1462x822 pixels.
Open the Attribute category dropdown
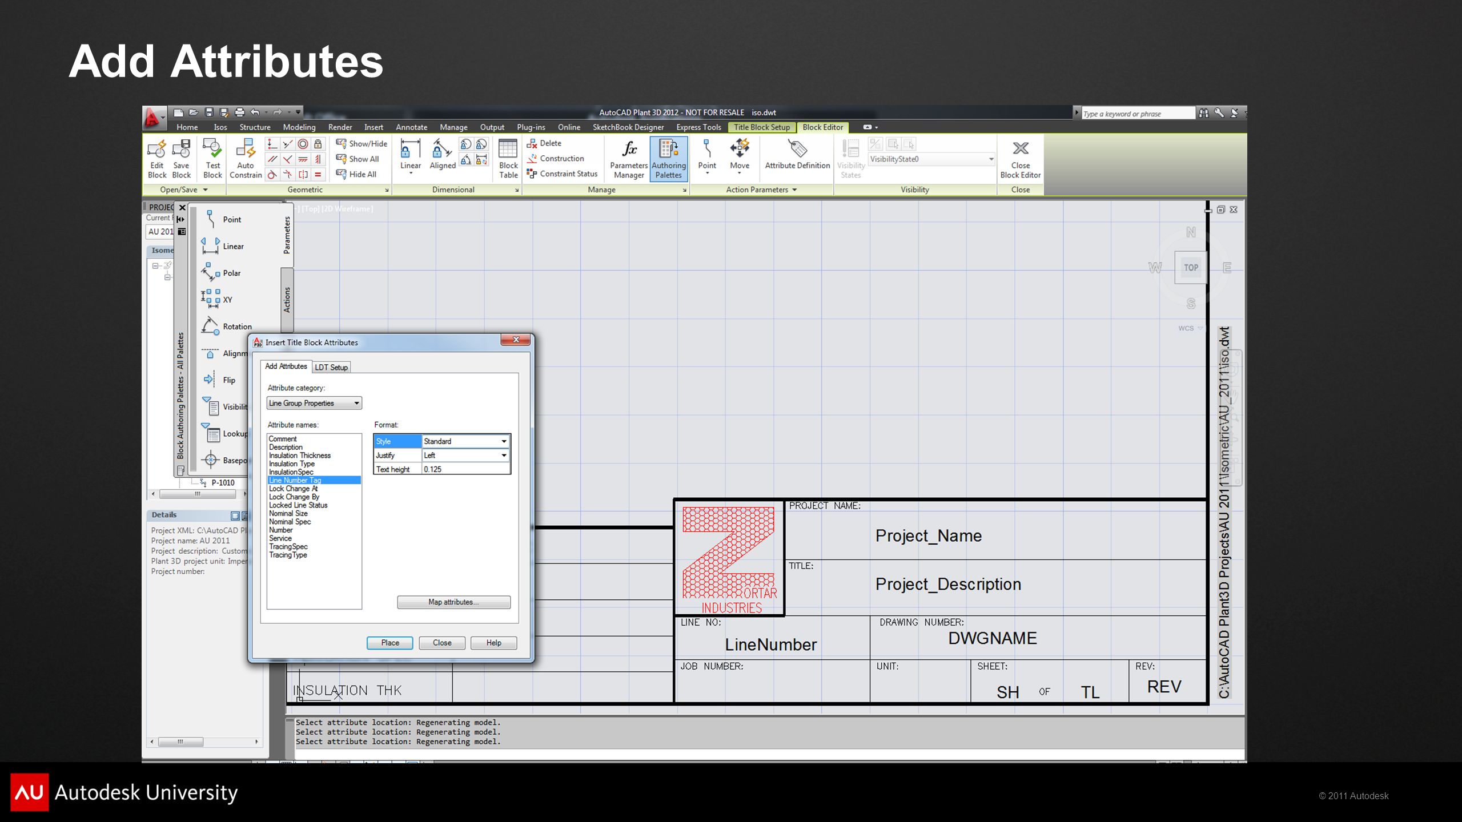point(314,403)
